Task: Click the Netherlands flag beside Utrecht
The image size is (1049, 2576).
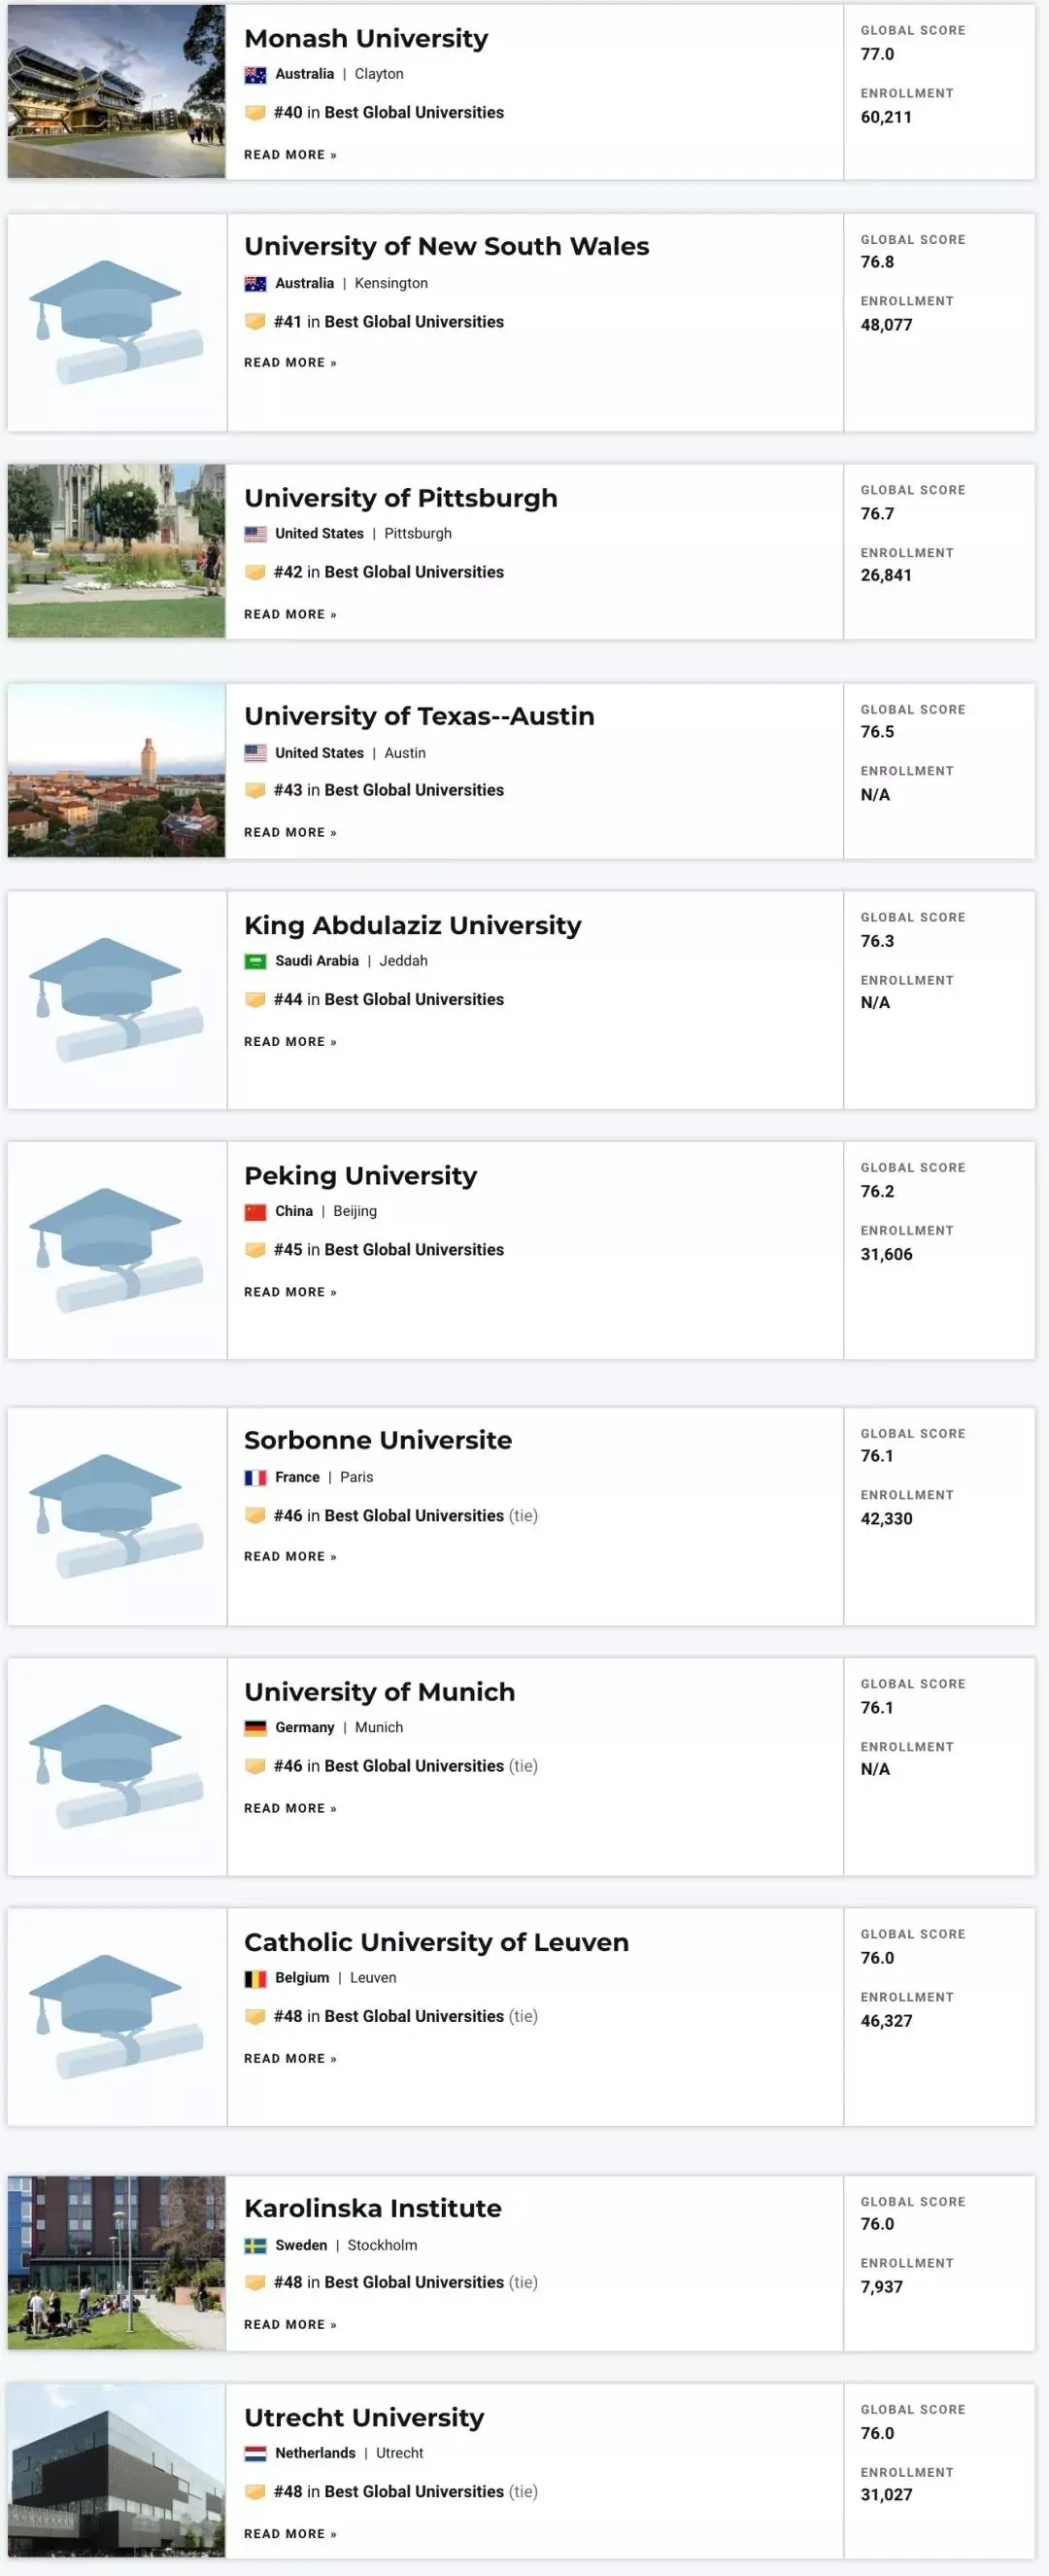Action: click(x=255, y=2454)
